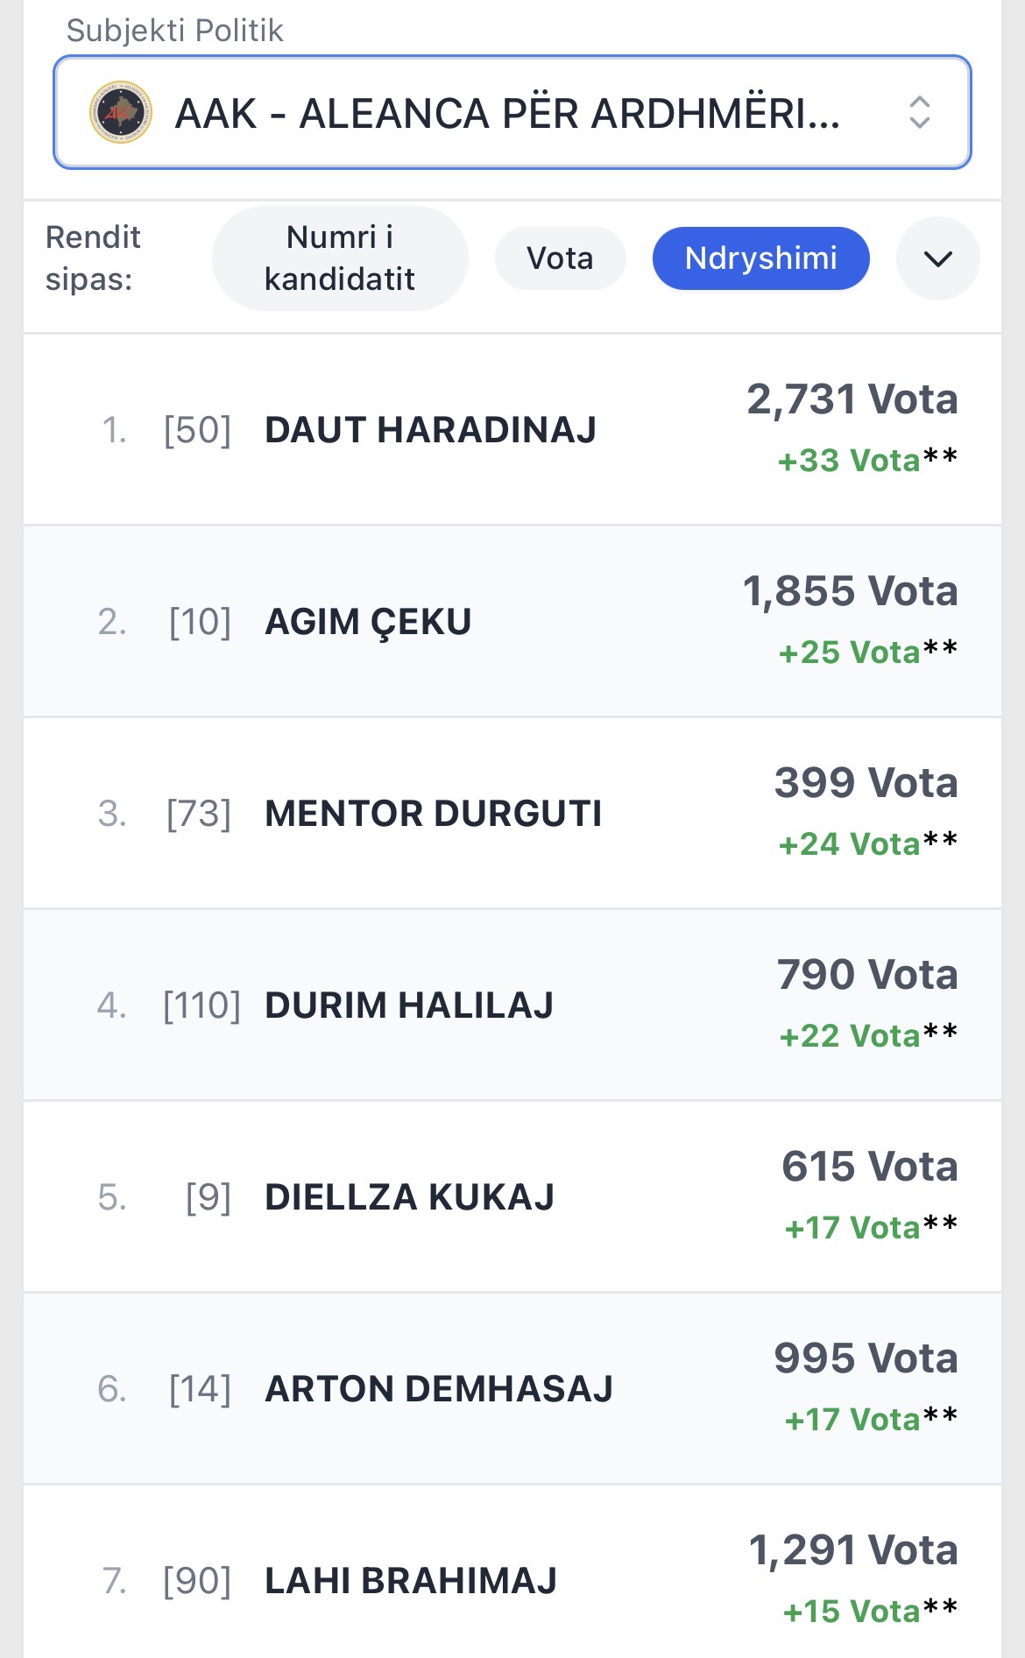Screen dimensions: 1025x1658
Task: Select the Ndryshimi sort option
Action: click(760, 258)
